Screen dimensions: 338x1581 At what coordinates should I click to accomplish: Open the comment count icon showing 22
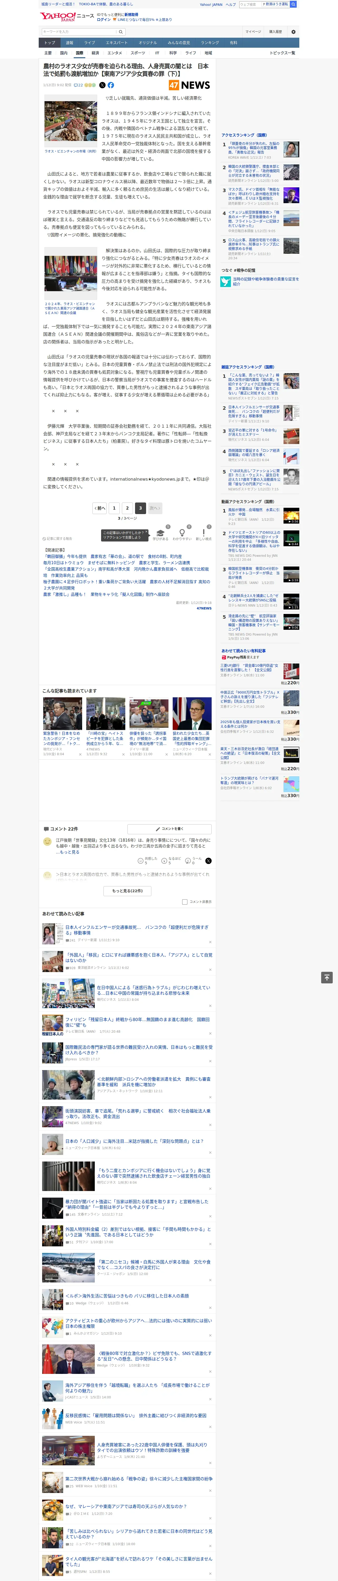78,85
